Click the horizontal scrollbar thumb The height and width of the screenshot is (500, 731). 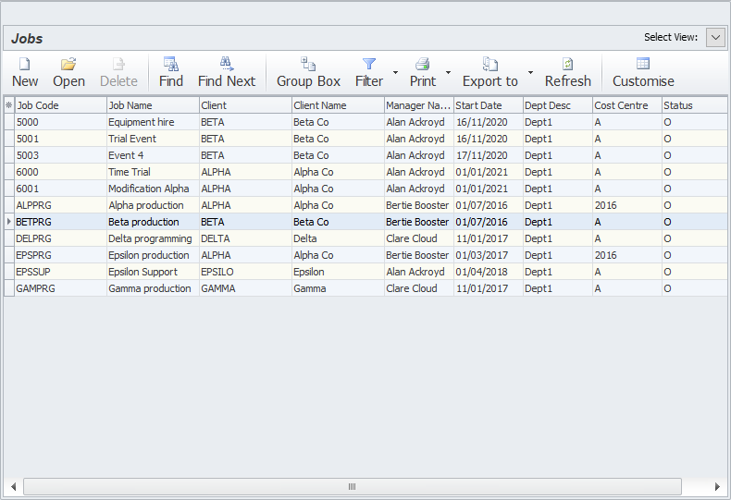click(353, 486)
